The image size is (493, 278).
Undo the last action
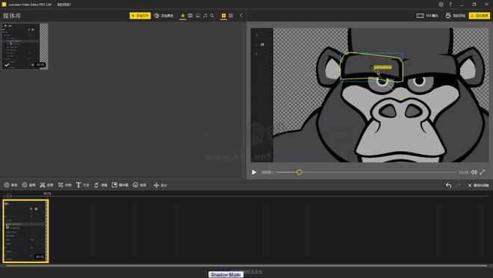pos(448,185)
